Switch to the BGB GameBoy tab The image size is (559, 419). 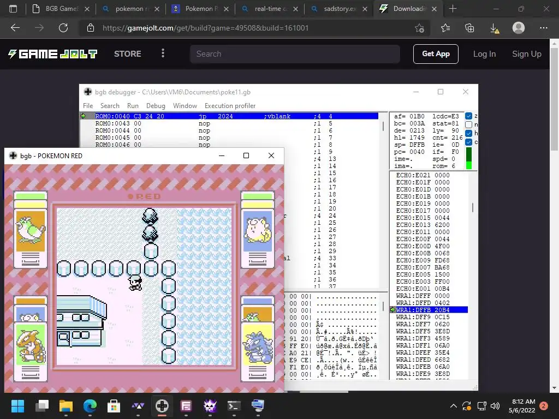pyautogui.click(x=61, y=9)
